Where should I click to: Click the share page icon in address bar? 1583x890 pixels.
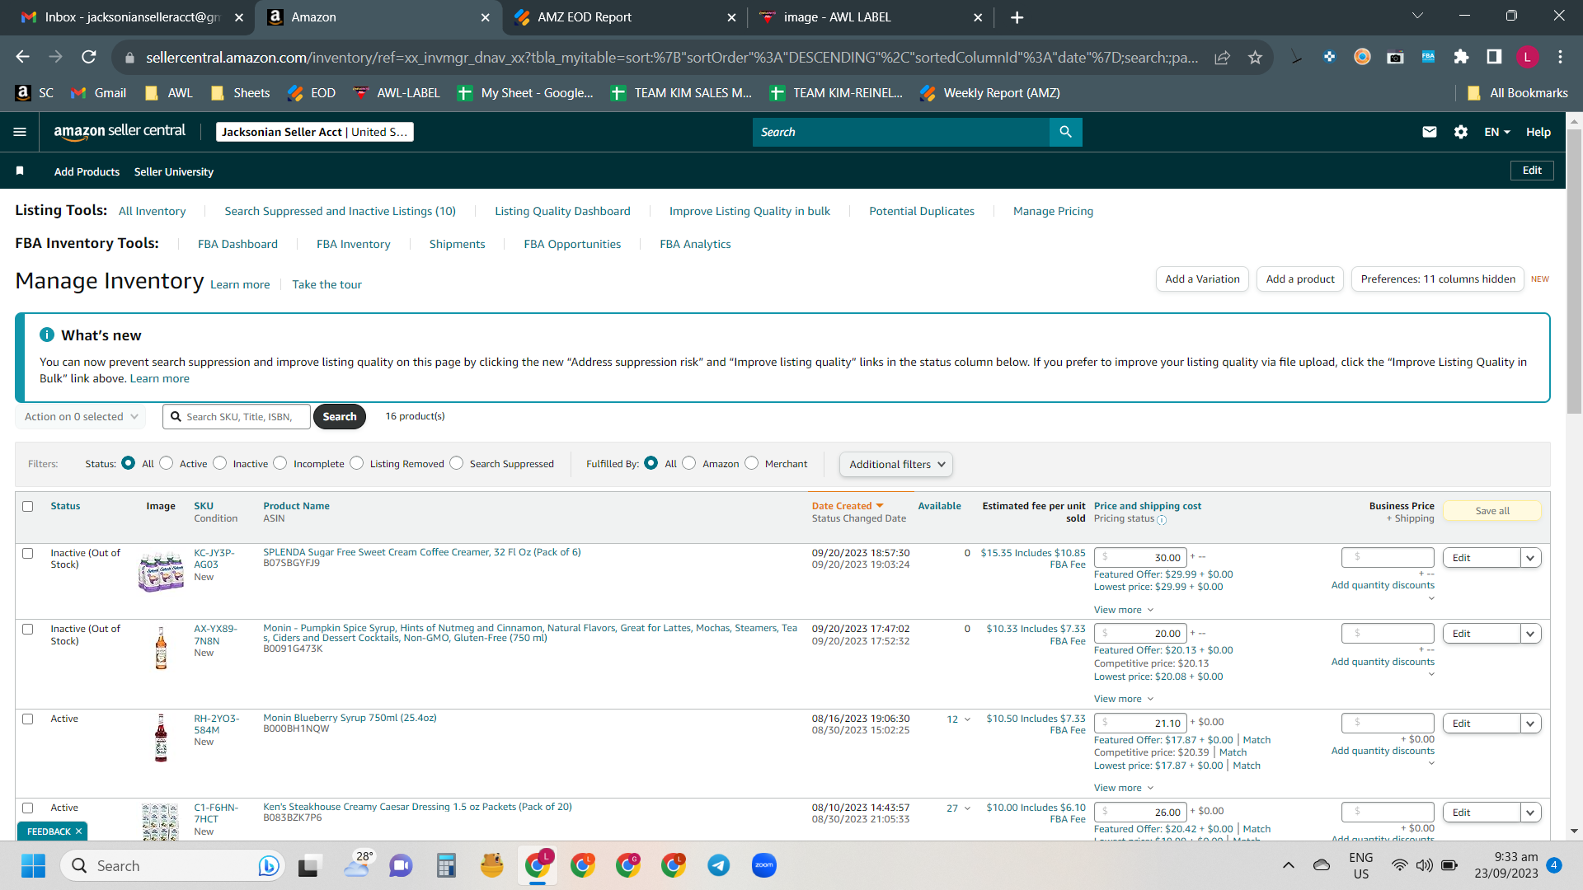1222,57
